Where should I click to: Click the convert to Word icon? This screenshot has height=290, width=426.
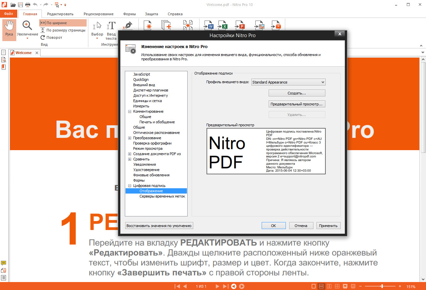click(209, 26)
